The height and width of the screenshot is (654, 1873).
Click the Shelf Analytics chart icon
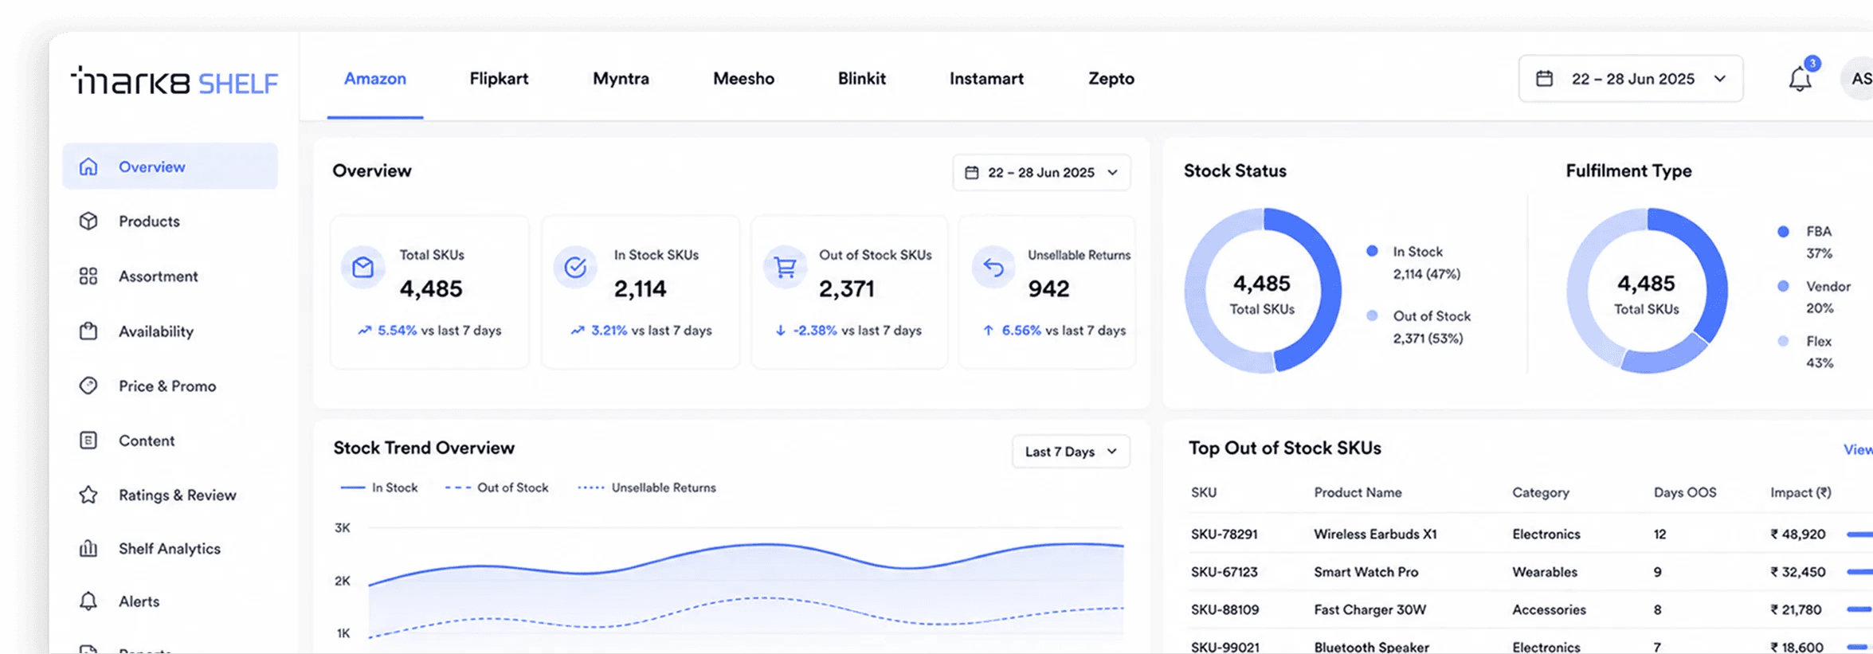[88, 548]
